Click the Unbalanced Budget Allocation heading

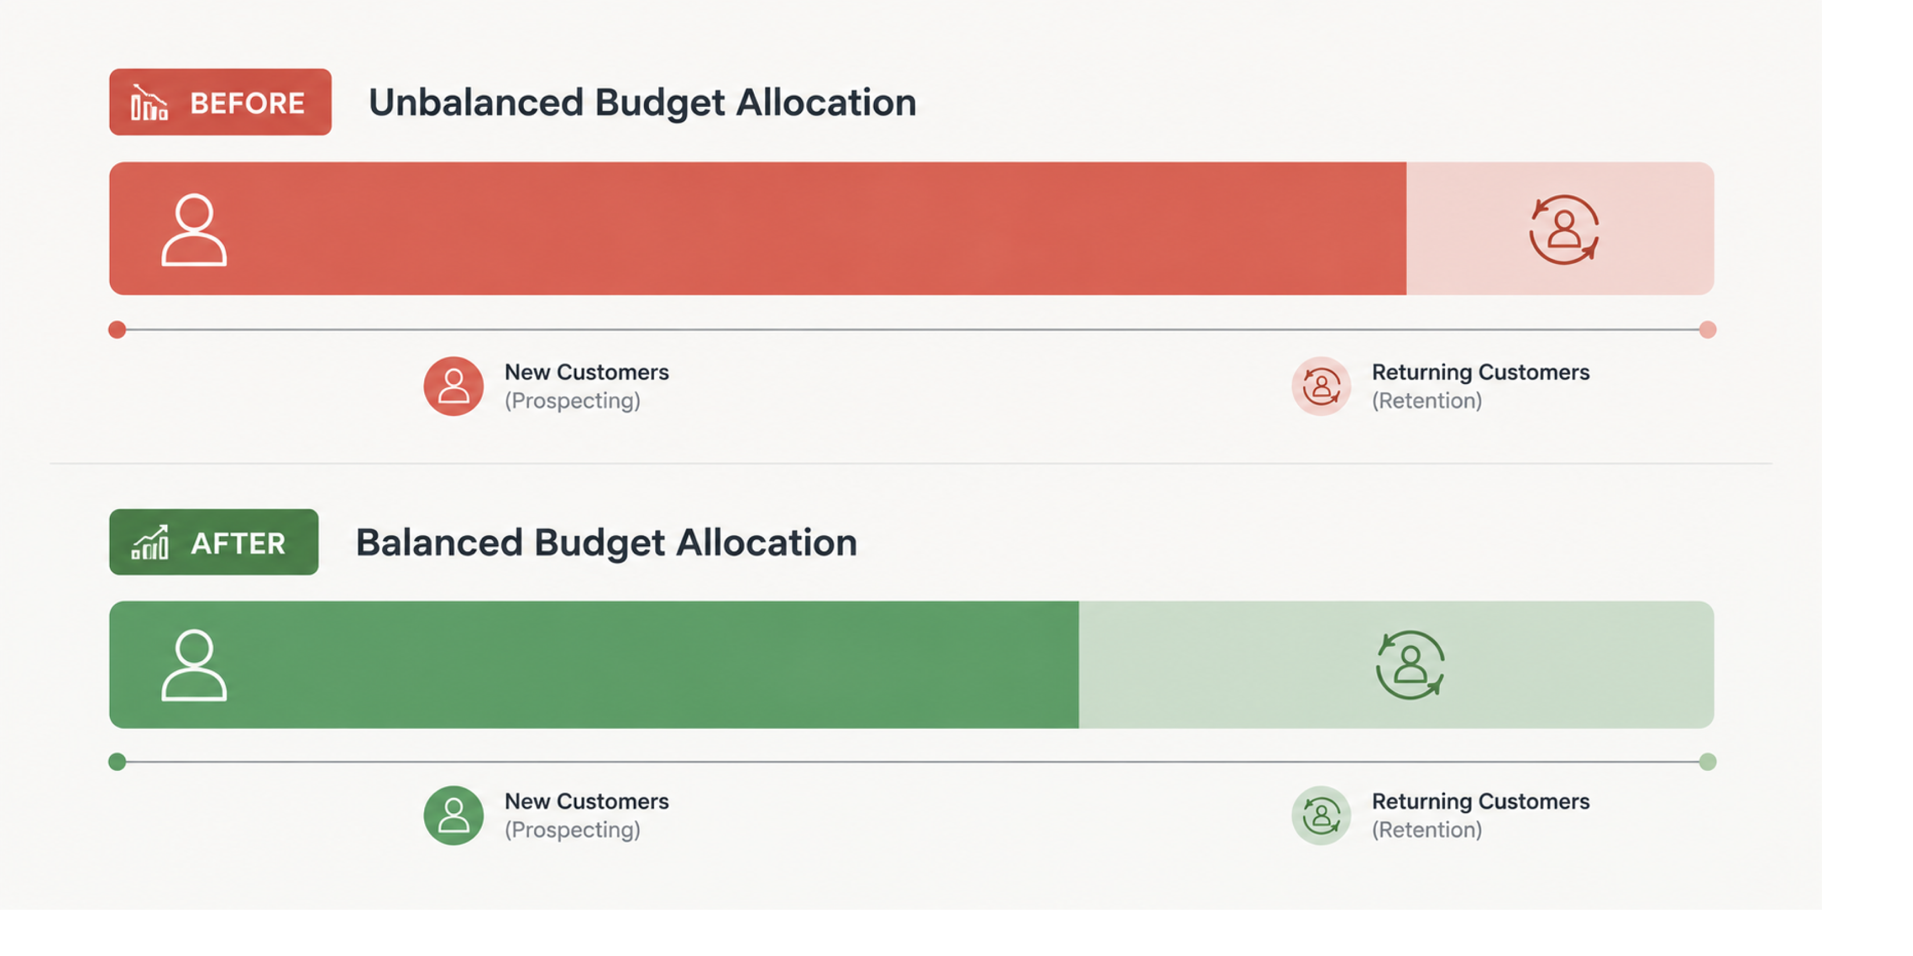pos(642,102)
